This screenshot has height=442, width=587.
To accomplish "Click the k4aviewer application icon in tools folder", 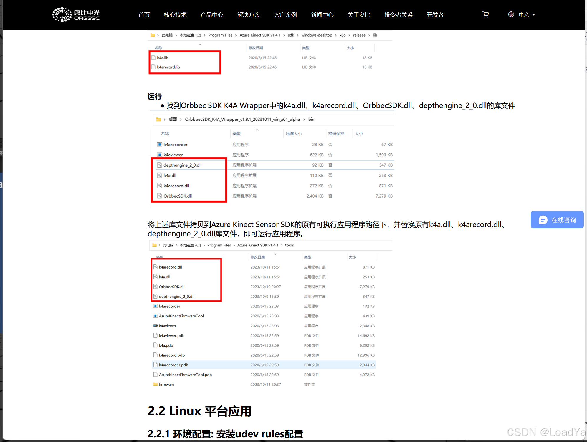I will pyautogui.click(x=155, y=326).
